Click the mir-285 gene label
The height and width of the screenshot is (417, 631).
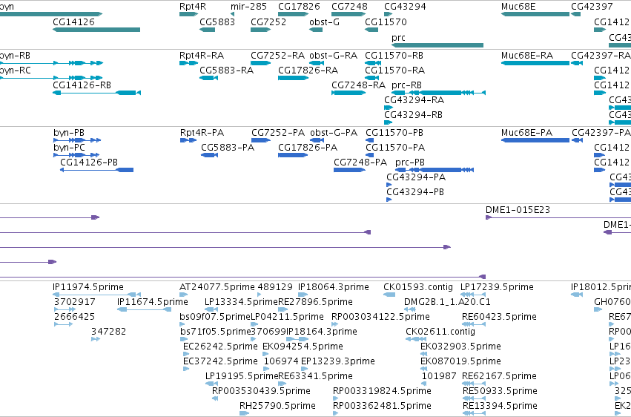pos(248,7)
